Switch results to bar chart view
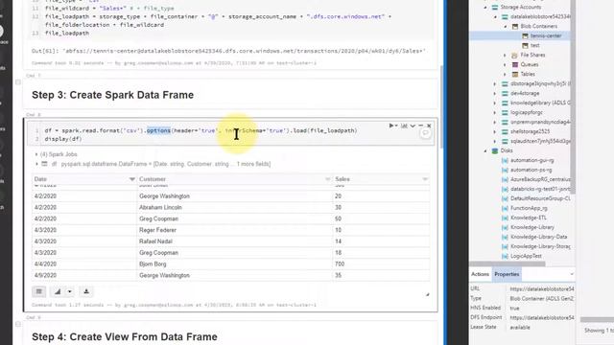 (x=58, y=291)
